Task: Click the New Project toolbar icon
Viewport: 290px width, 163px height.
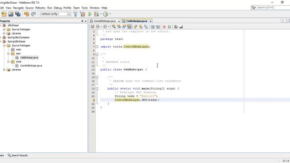Action: pyautogui.click(x=4, y=14)
